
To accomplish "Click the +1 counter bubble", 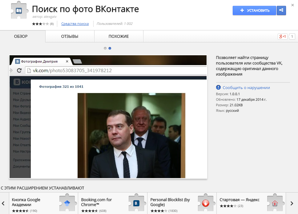I will (292, 37).
